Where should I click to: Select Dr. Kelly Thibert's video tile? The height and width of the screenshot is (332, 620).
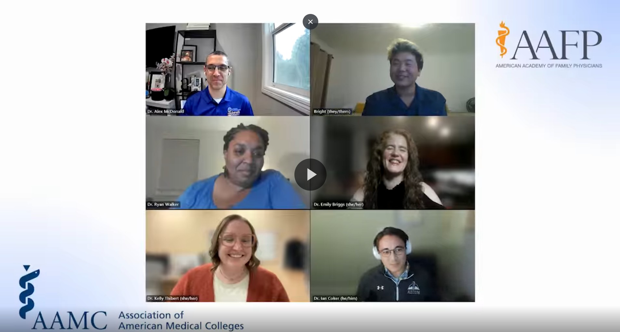click(x=228, y=256)
